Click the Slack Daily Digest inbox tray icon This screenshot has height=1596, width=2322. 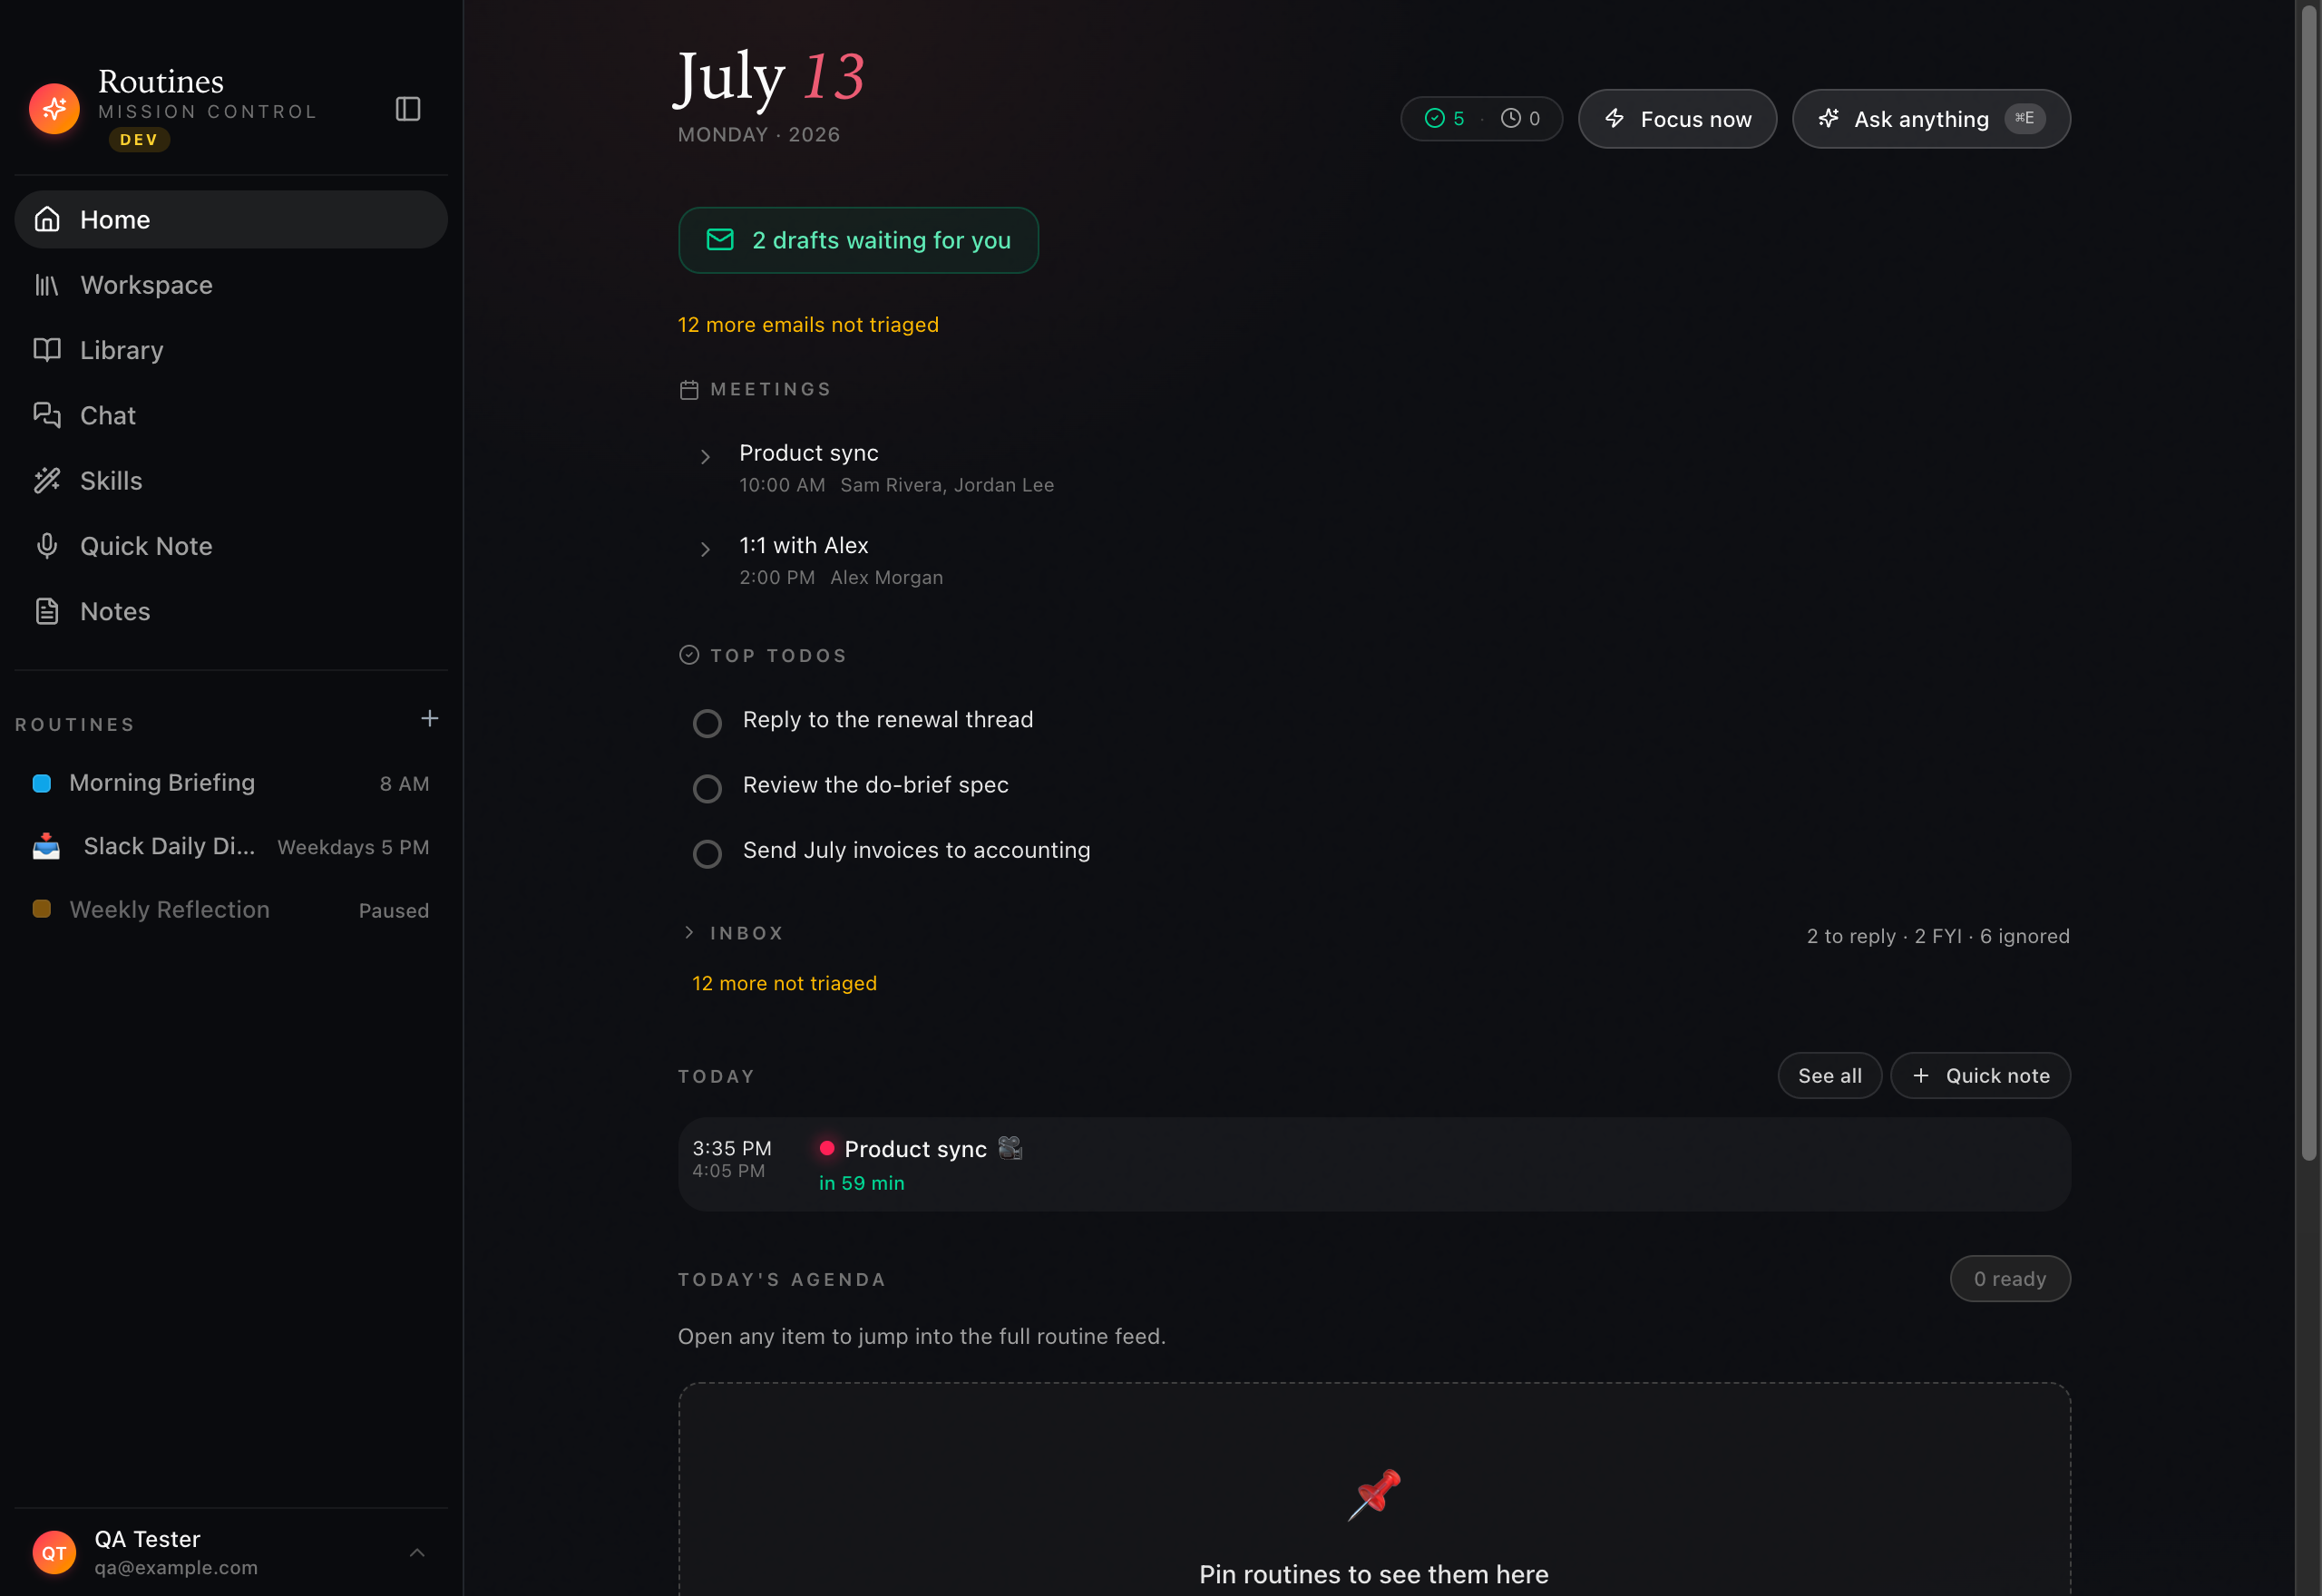tap(46, 847)
